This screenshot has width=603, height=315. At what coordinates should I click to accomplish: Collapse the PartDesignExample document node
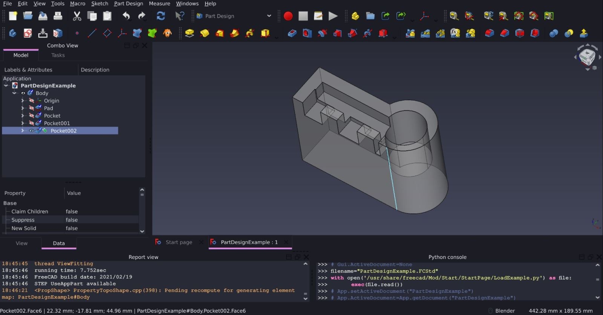pyautogui.click(x=6, y=86)
